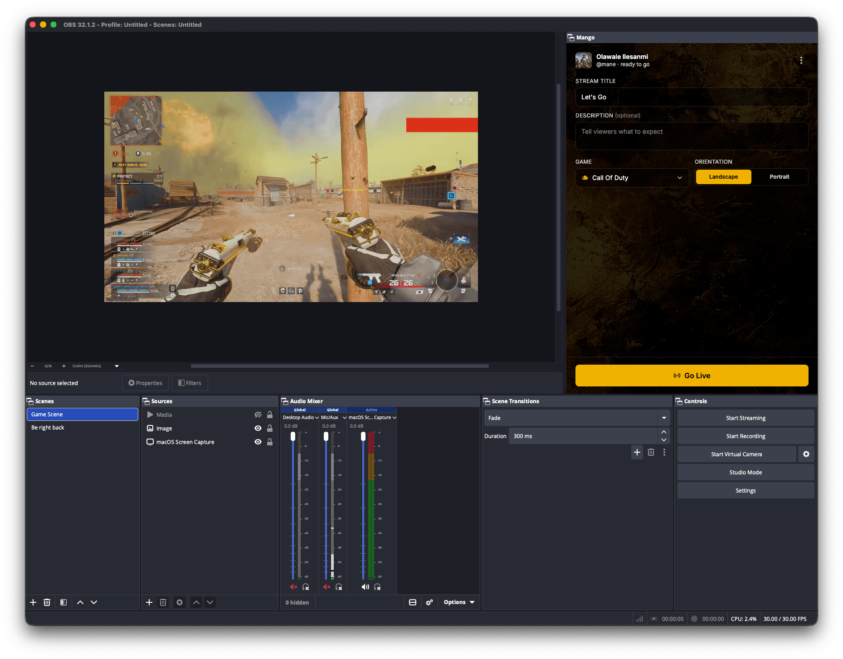Remove the selected scene with the trash icon
The width and height of the screenshot is (843, 659).
pyautogui.click(x=47, y=602)
